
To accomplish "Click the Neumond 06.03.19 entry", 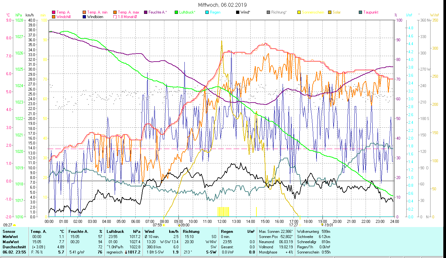I will [x=275, y=242].
